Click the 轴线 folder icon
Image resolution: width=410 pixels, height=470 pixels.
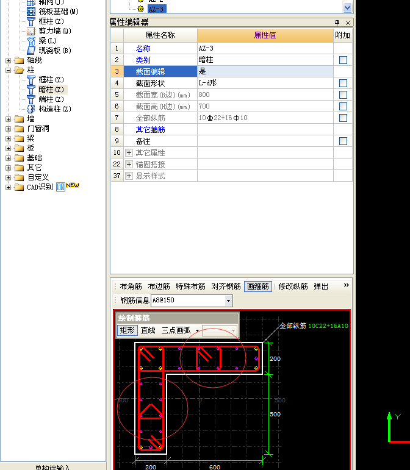tap(19, 60)
